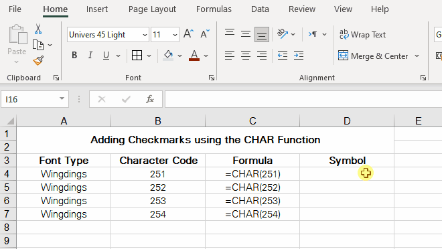Switch to the Page Layout tab

point(152,9)
